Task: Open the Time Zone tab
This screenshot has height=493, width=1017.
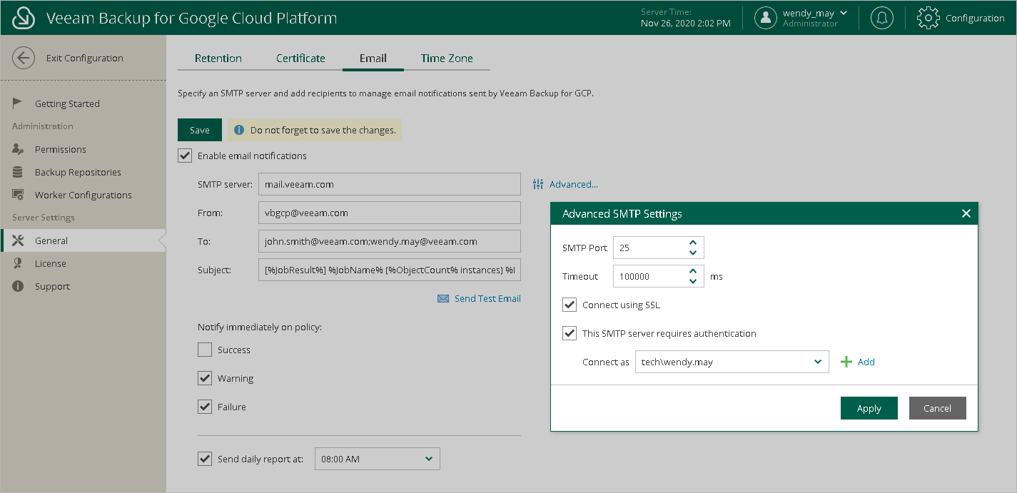Action: coord(447,59)
